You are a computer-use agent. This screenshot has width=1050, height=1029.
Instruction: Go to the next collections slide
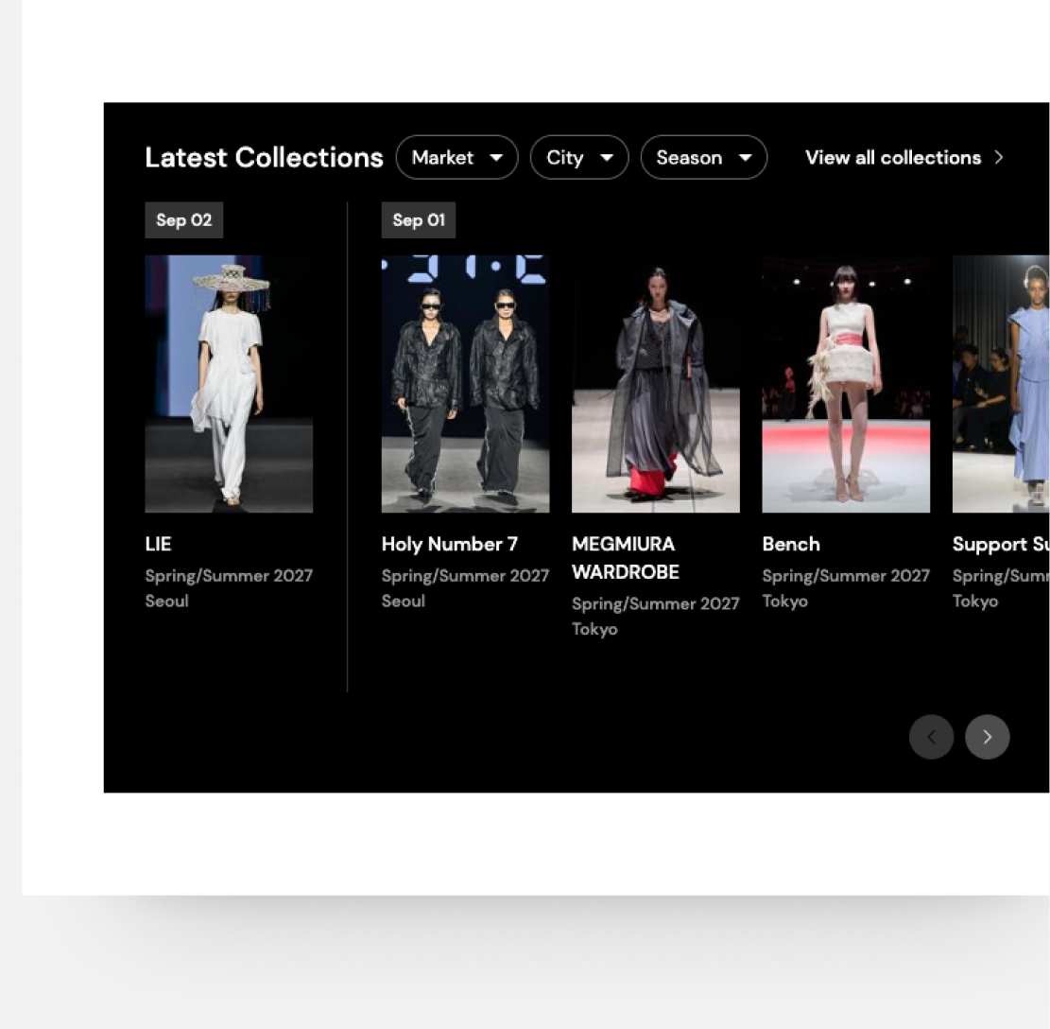point(987,737)
